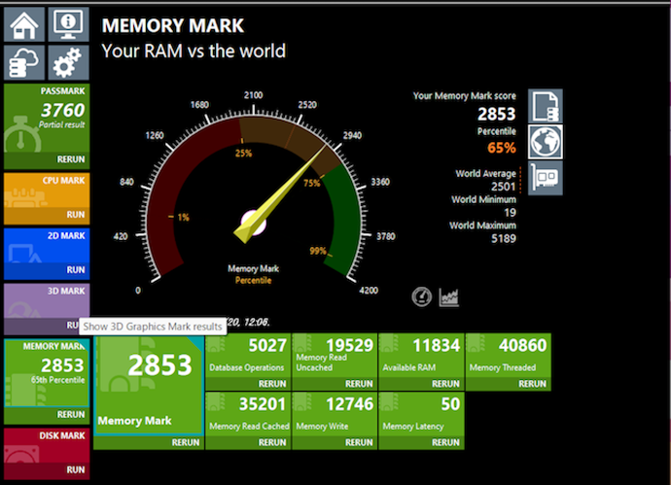Viewport: 671px width, 485px height.
Task: Click the Your Memory Mark score 2853 value
Action: 496,114
